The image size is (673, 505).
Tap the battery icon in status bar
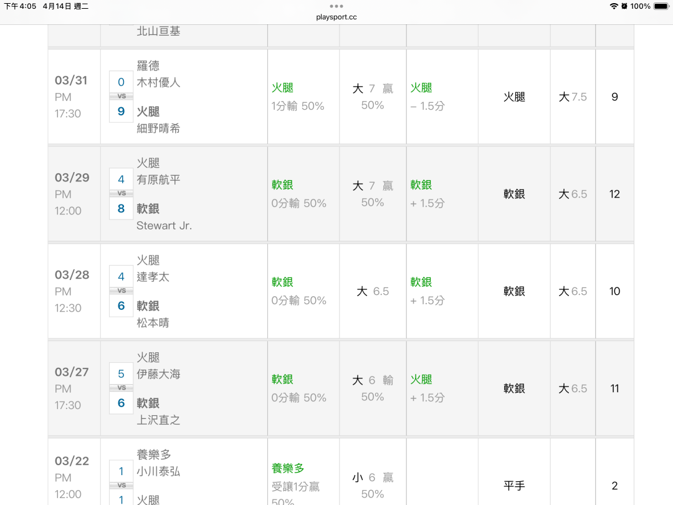(661, 6)
